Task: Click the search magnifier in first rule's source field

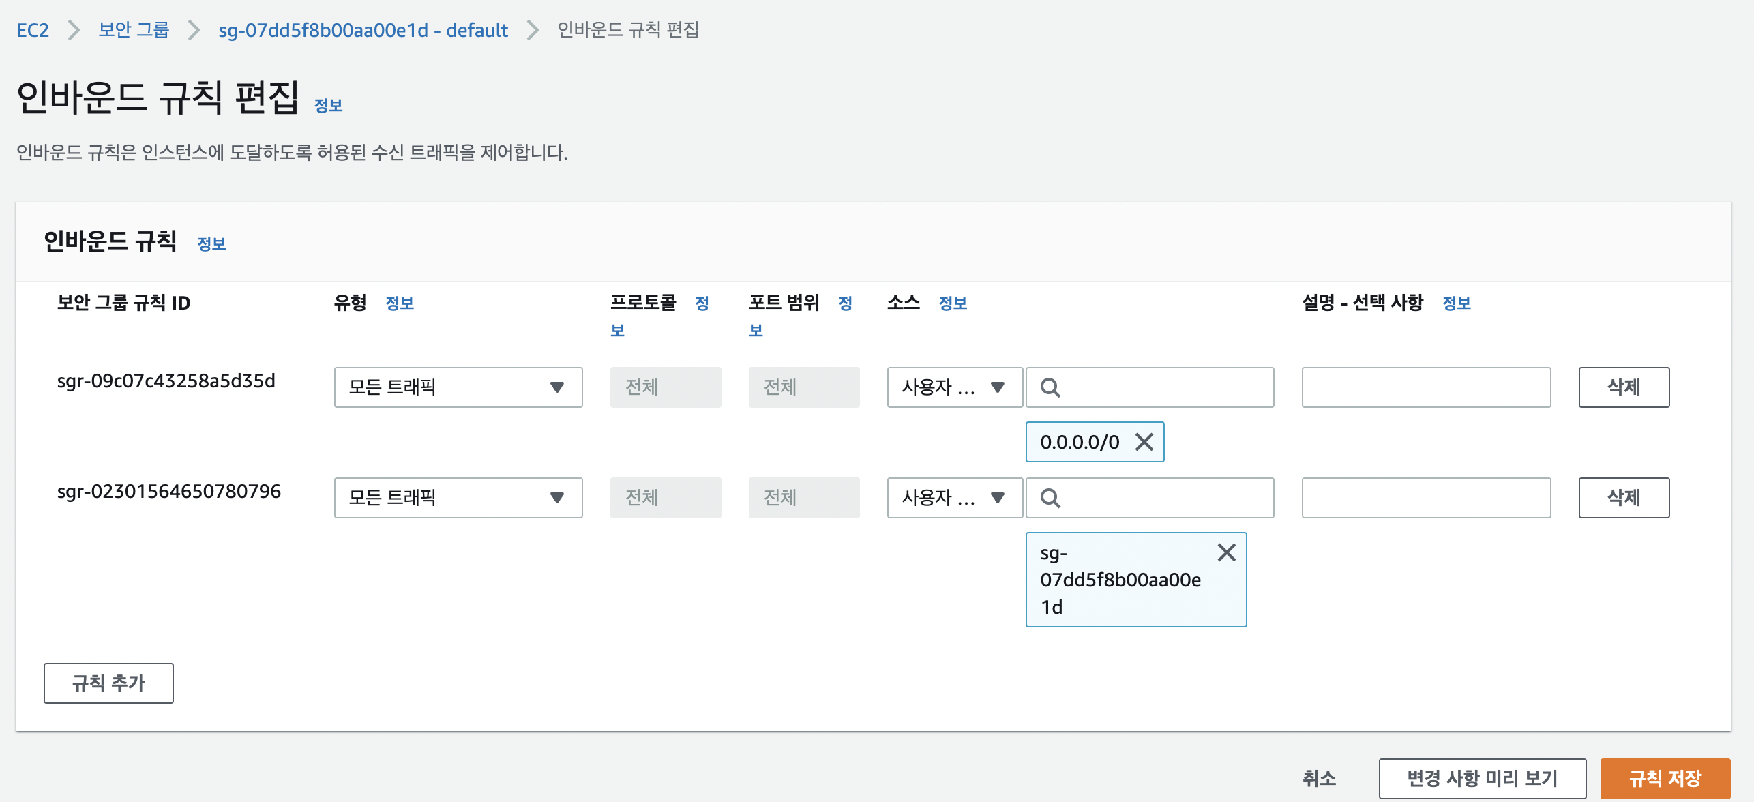Action: click(x=1050, y=387)
